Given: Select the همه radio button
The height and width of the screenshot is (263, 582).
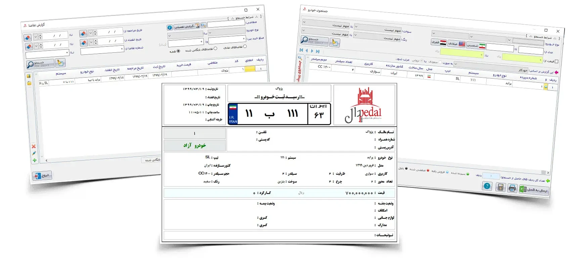Looking at the screenshot, I should (178, 51).
